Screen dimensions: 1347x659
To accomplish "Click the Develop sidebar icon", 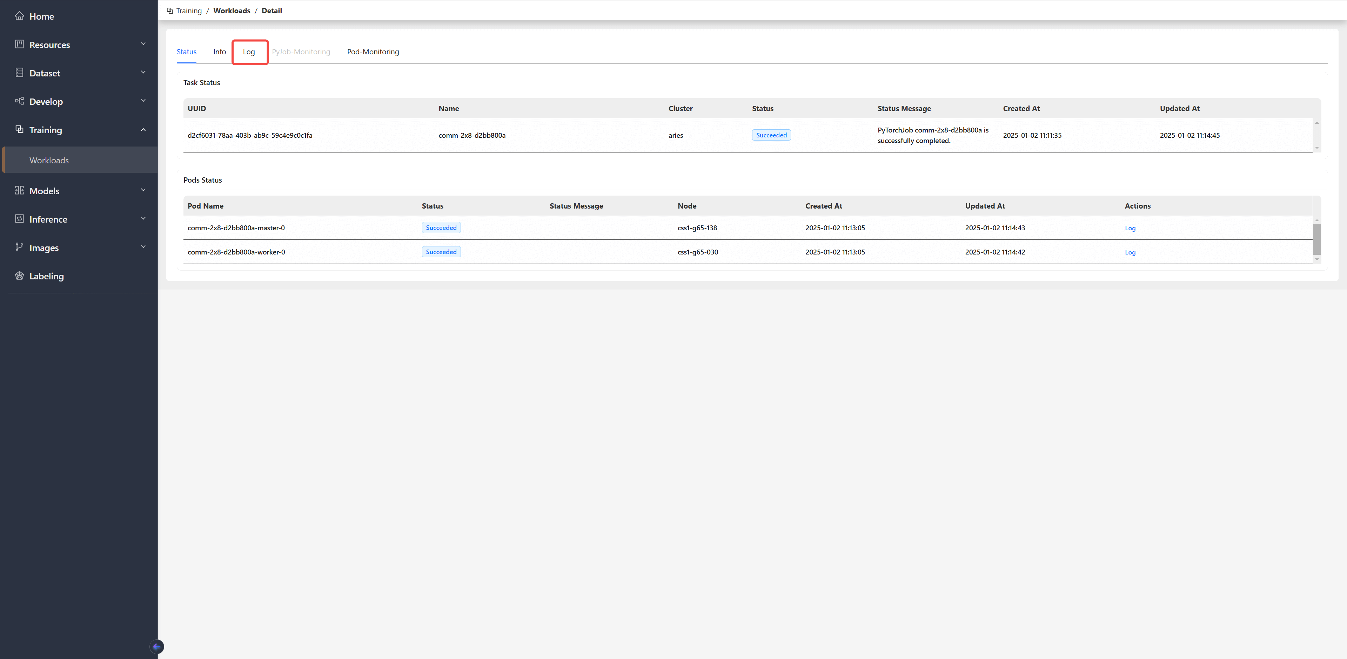I will (x=19, y=101).
